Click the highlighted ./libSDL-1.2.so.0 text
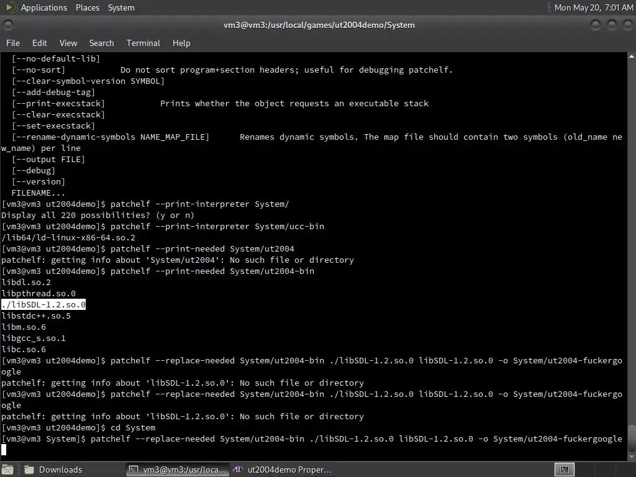Viewport: 636px width, 477px height. pyautogui.click(x=43, y=304)
